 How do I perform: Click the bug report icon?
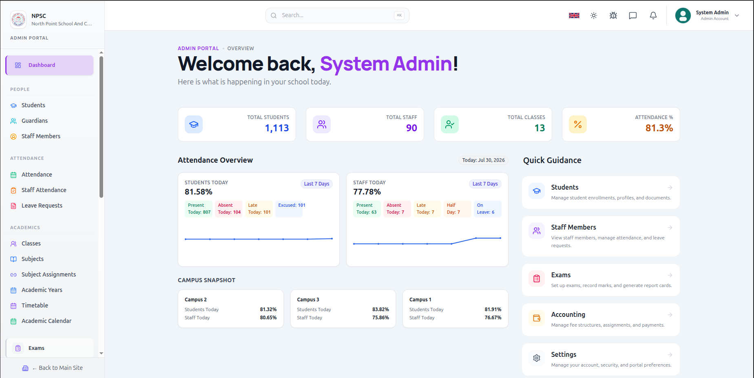(x=613, y=15)
